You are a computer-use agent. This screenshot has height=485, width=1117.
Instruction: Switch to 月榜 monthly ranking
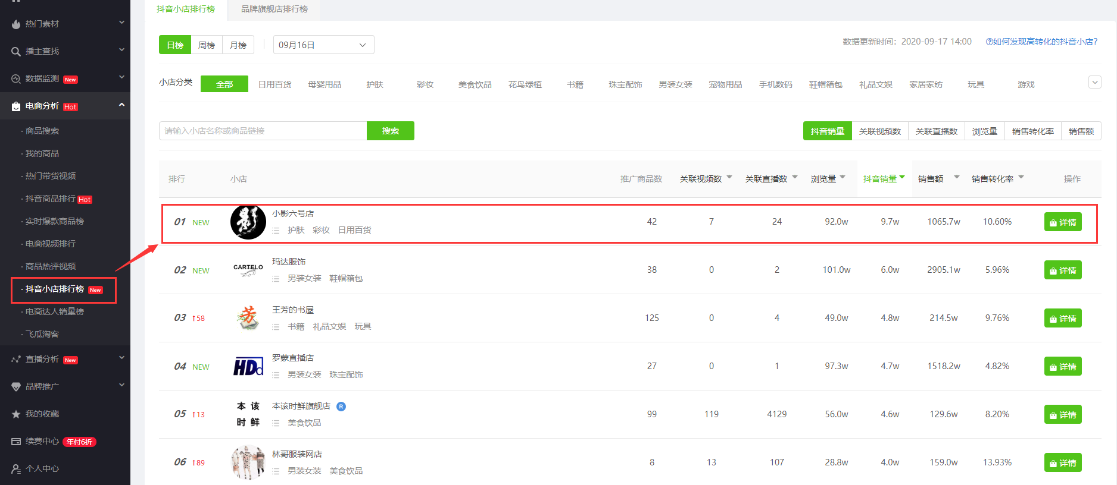click(x=238, y=45)
